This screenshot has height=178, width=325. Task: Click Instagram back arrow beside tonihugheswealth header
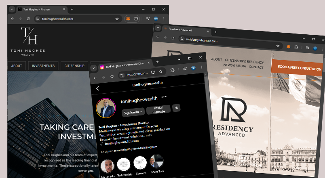(x=97, y=88)
